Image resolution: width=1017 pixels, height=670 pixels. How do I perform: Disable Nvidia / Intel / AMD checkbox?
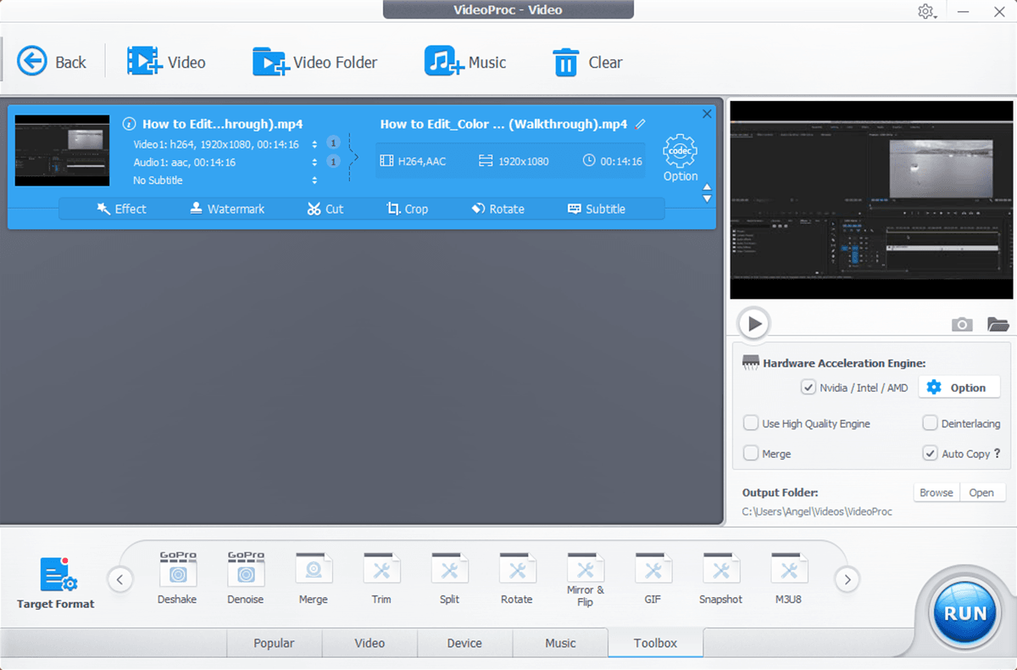(808, 388)
